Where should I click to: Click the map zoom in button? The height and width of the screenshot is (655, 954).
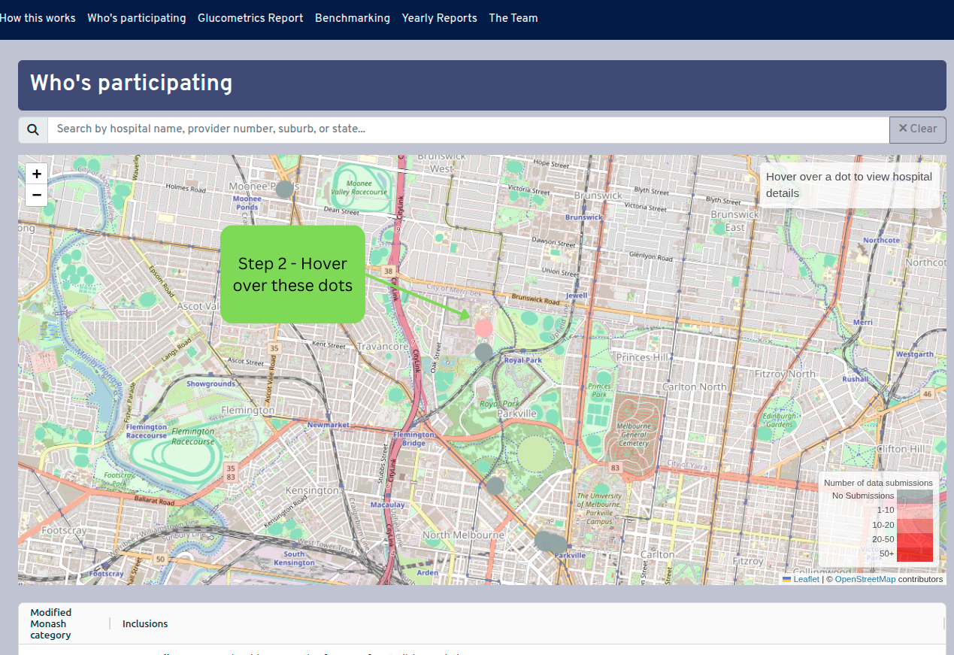[x=36, y=173]
